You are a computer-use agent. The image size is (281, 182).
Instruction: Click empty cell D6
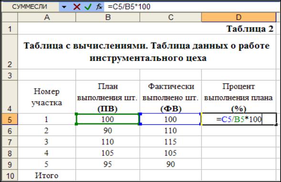239,131
